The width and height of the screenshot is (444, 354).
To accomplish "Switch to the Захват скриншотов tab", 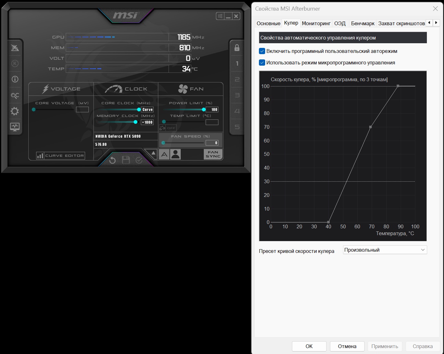I will click(x=402, y=23).
